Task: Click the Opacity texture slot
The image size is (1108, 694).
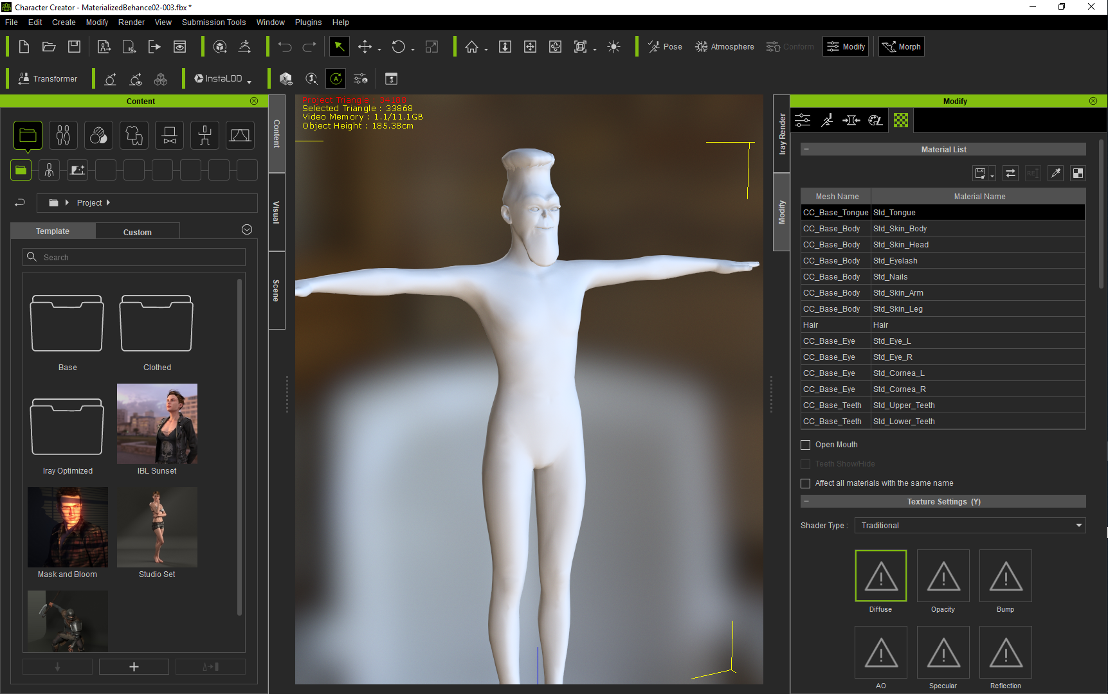Action: 943,575
